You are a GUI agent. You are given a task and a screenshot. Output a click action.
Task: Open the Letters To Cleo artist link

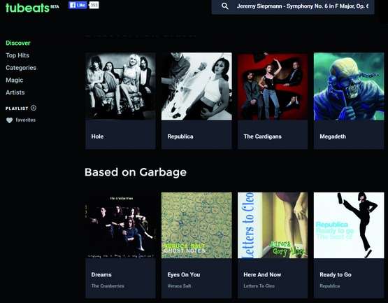[259, 286]
